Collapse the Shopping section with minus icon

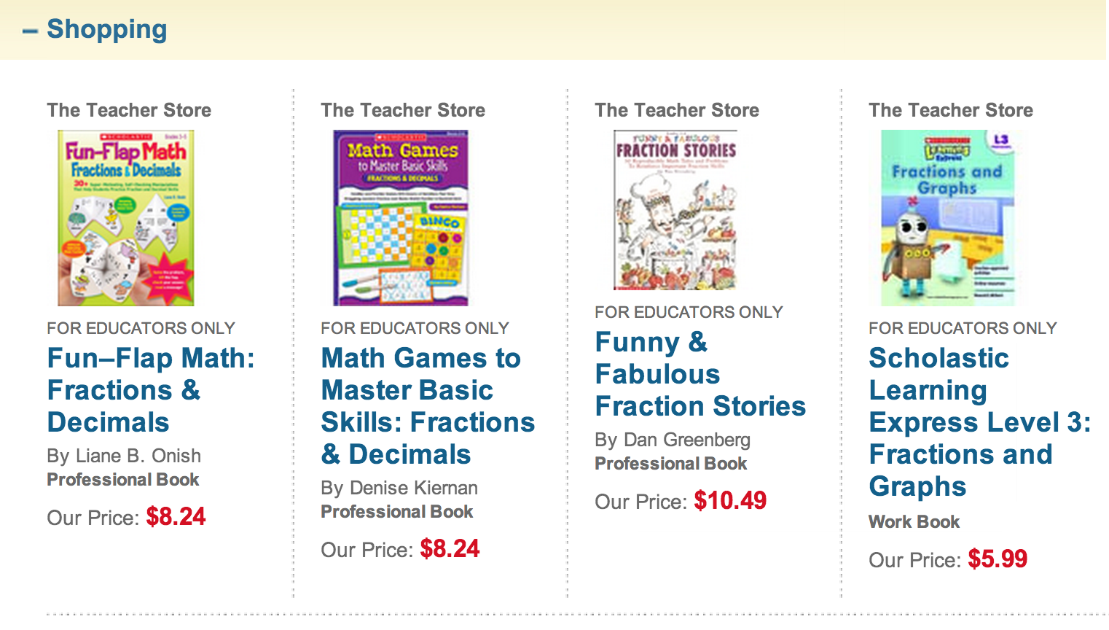tap(30, 31)
